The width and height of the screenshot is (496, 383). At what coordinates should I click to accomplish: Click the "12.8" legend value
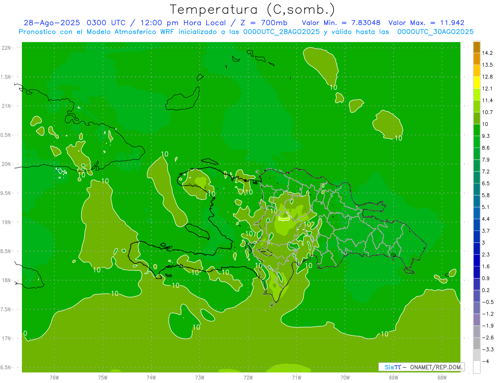(x=488, y=77)
